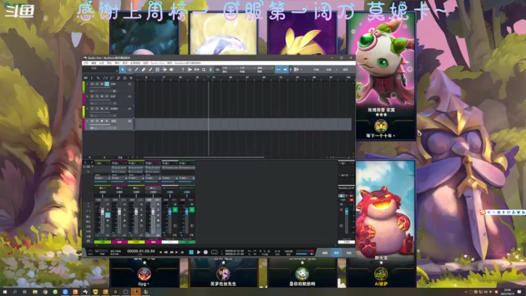Click the timeline ruler at bar 41
The image size is (526, 296).
pos(214,78)
